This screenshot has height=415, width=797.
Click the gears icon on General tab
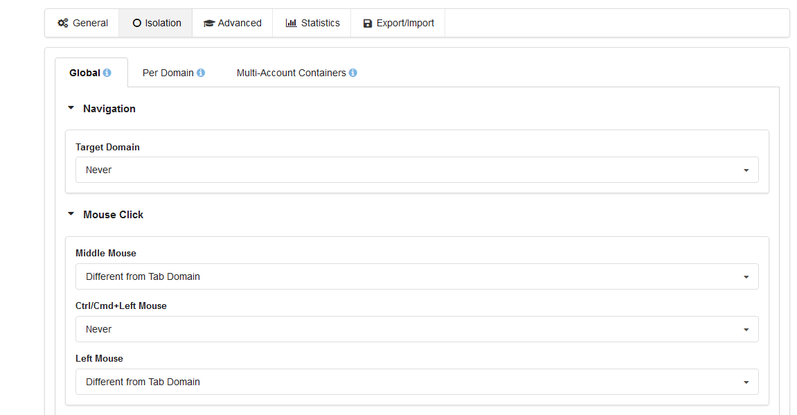pos(62,23)
